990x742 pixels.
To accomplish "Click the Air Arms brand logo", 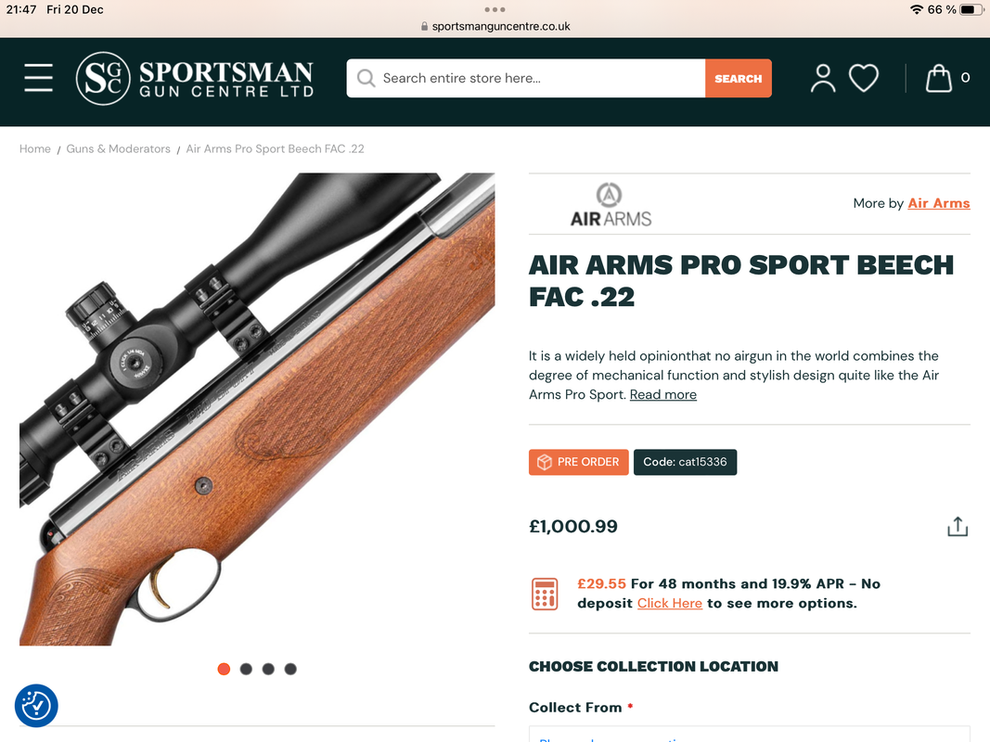I will [611, 204].
